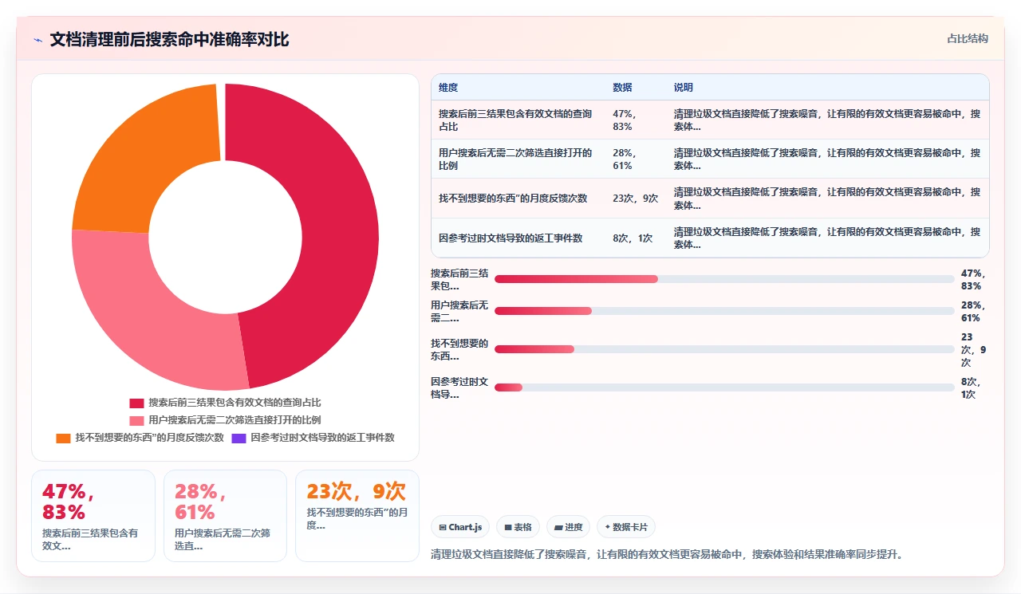This screenshot has width=1021, height=594.
Task: Click the 说明 cell in the 23次，9次 table row
Action: [828, 199]
